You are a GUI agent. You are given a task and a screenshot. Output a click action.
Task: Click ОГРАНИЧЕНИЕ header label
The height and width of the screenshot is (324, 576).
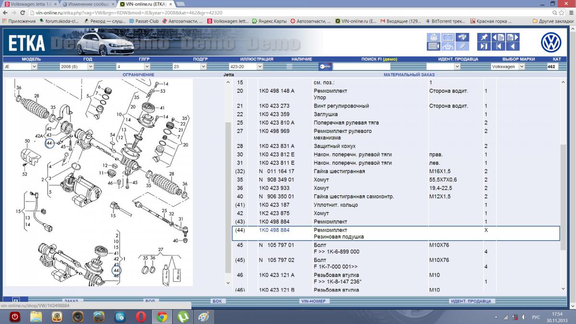pyautogui.click(x=138, y=75)
